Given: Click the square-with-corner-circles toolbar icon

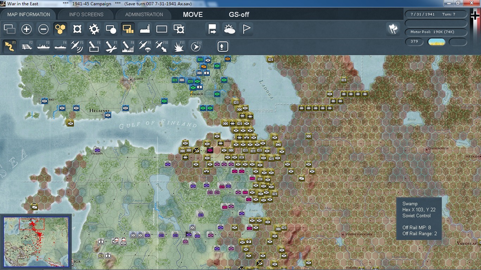Looking at the screenshot, I should tap(77, 29).
